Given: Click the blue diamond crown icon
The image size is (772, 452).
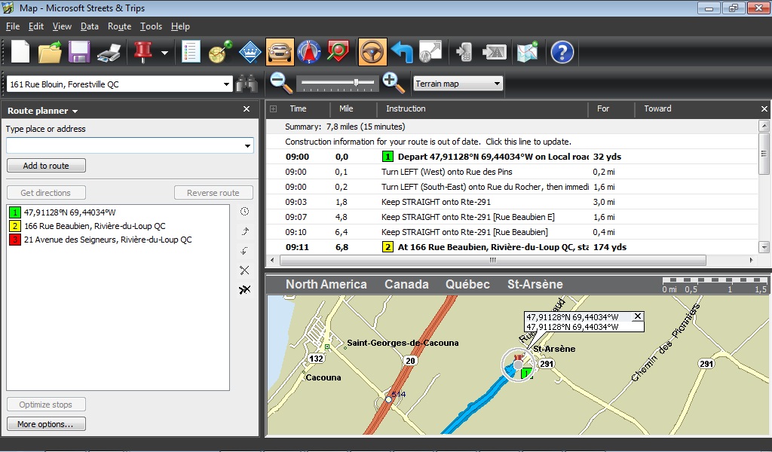Looking at the screenshot, I should click(250, 52).
